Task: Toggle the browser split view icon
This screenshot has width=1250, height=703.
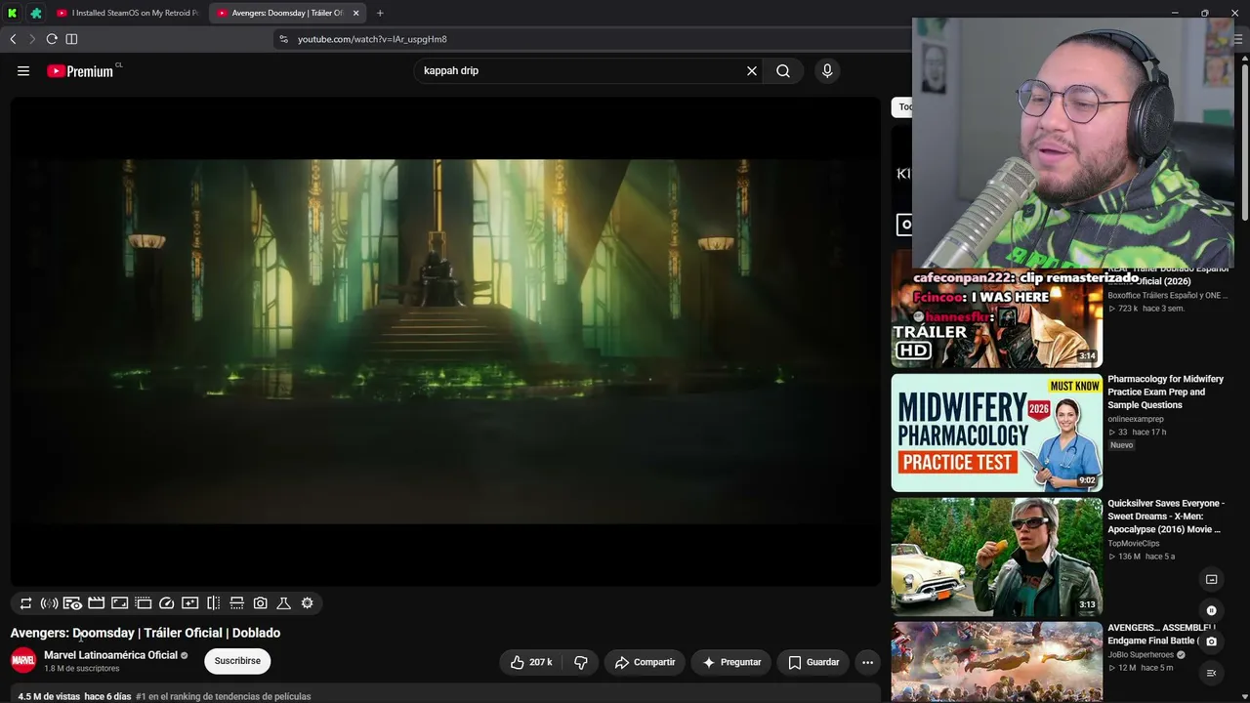Action: [x=71, y=39]
